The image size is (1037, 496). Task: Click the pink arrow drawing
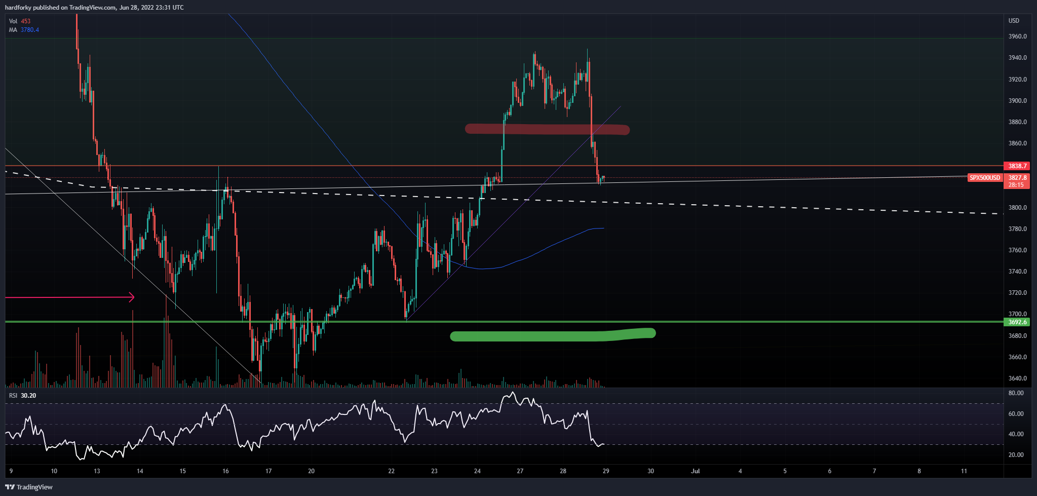point(70,297)
